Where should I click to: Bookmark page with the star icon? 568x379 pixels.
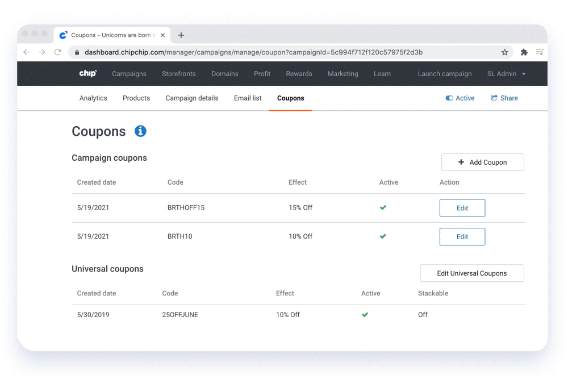[x=504, y=52]
